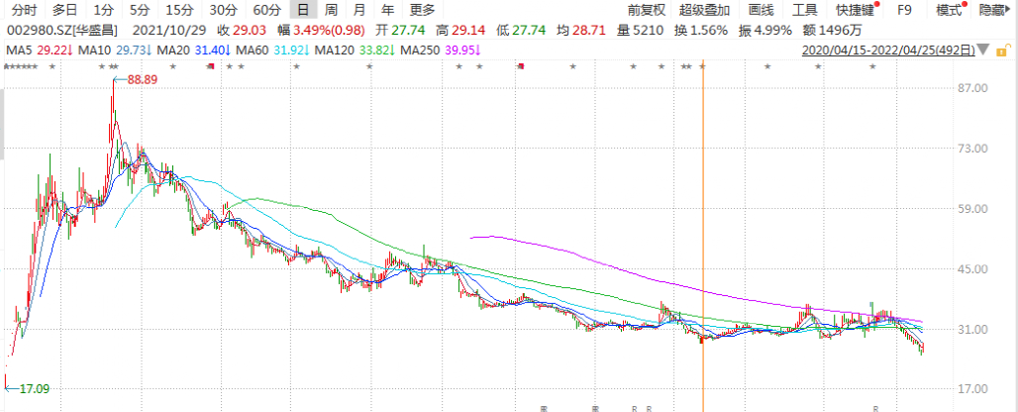The height and width of the screenshot is (412, 1018).
Task: Open the 快捷键 shortcuts menu
Action: point(854,10)
